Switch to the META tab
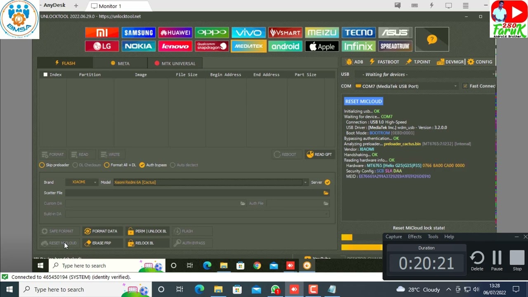 point(120,63)
